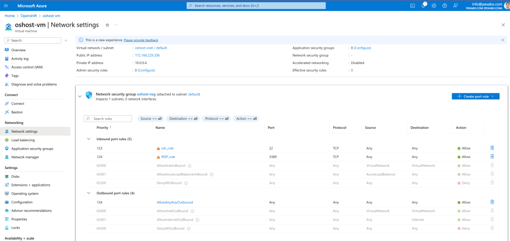Open portal settings gear
The width and height of the screenshot is (510, 241).
434,6
